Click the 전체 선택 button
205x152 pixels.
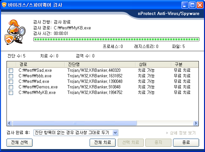[20, 143]
